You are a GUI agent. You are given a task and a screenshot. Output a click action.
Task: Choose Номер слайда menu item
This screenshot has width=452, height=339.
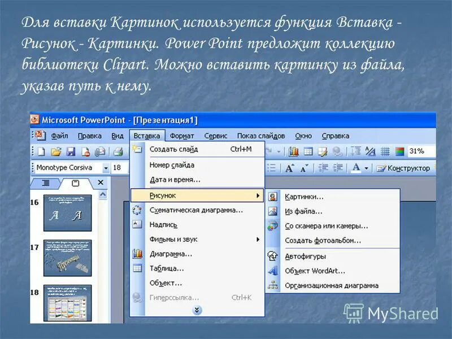pos(197,165)
